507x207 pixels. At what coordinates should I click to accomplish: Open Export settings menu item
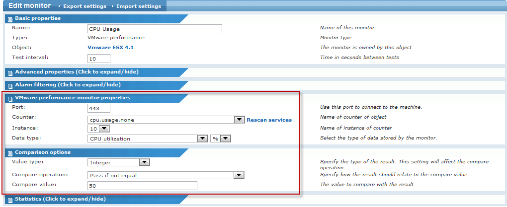(84, 6)
